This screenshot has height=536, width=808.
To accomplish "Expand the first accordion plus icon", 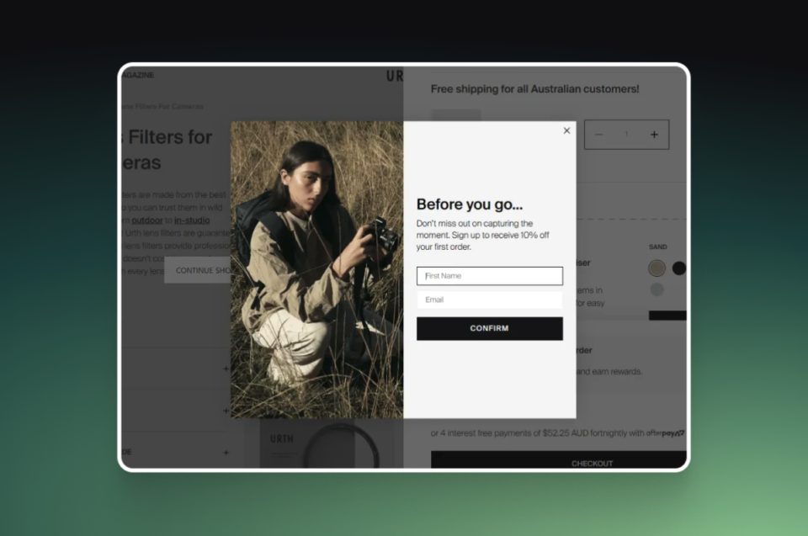I will pyautogui.click(x=226, y=369).
